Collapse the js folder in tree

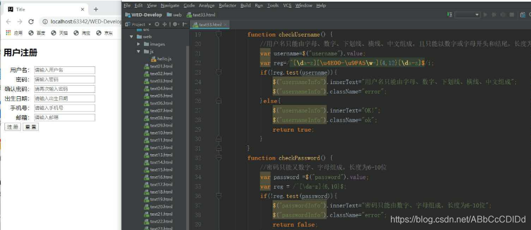[x=139, y=51]
